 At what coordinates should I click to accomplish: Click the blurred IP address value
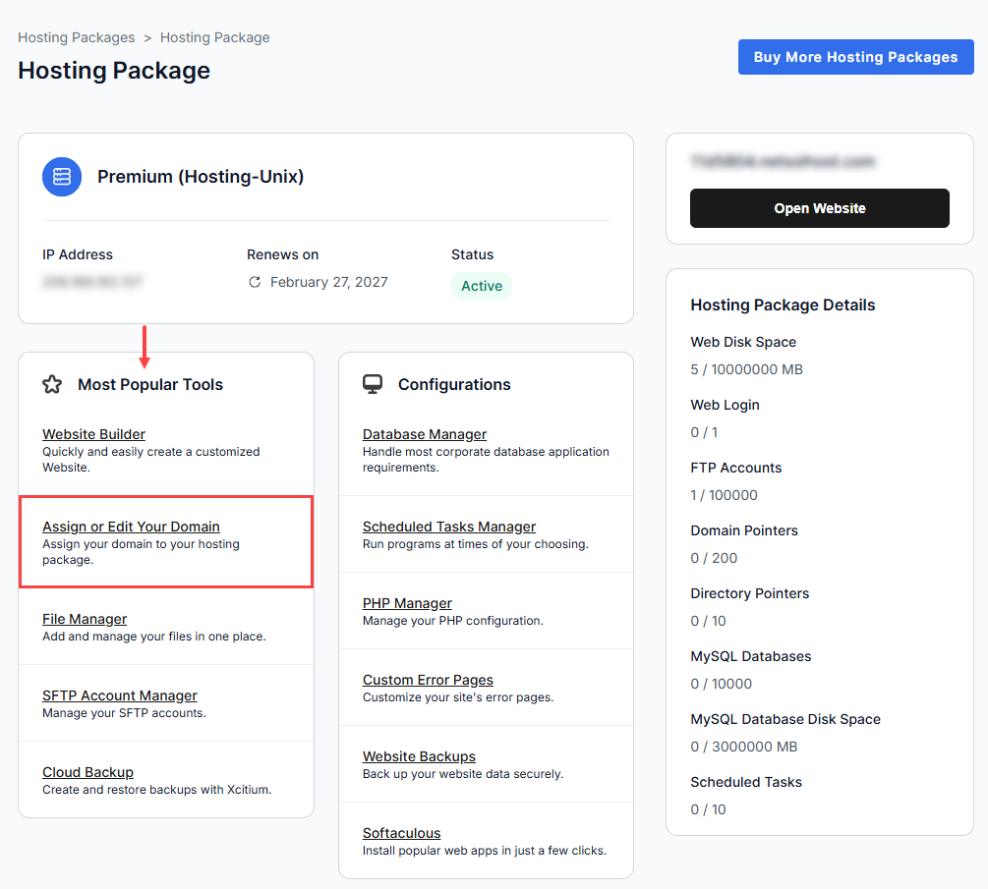92,281
